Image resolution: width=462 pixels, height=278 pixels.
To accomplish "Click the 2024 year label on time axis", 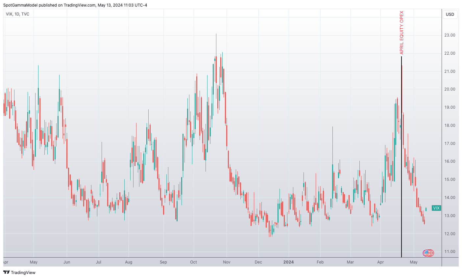I will click(x=288, y=262).
